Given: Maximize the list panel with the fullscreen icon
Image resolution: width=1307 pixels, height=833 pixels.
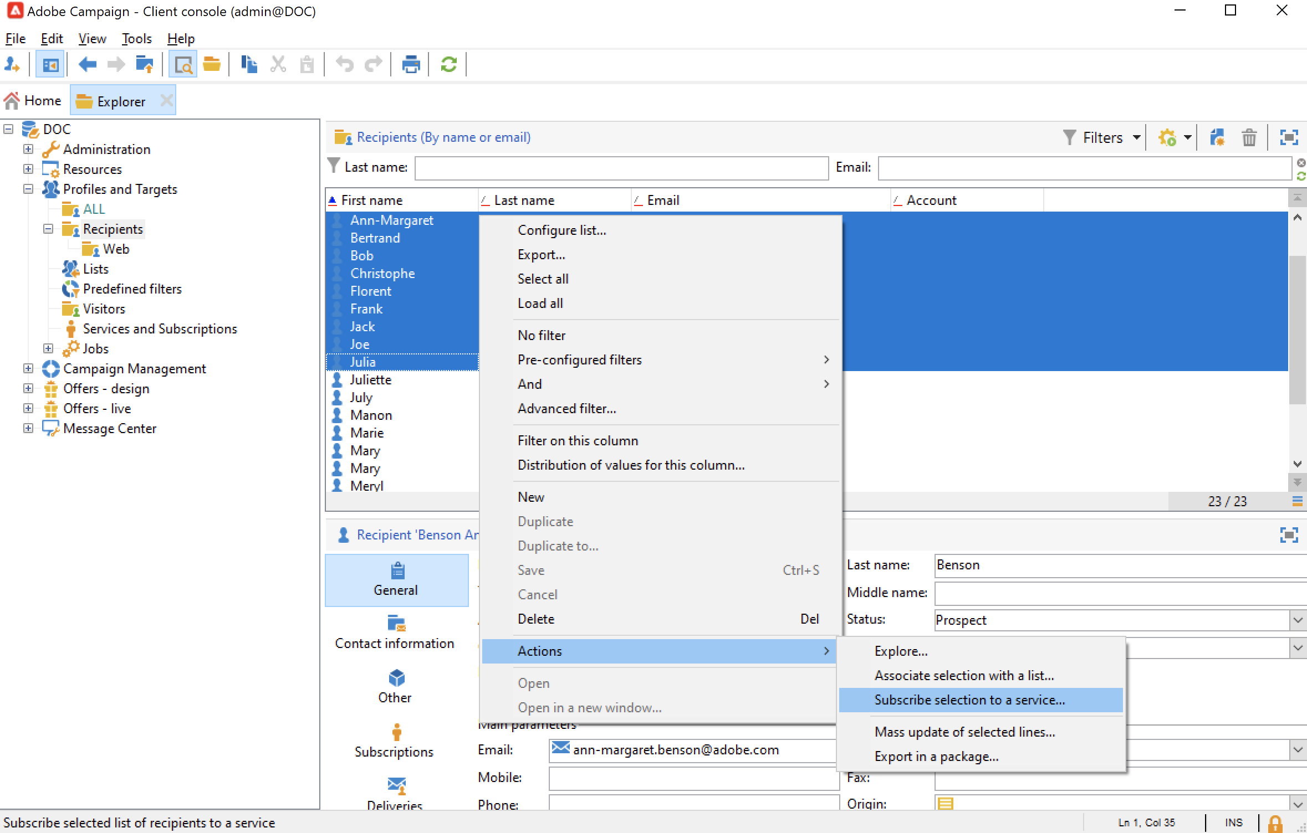Looking at the screenshot, I should (x=1288, y=137).
